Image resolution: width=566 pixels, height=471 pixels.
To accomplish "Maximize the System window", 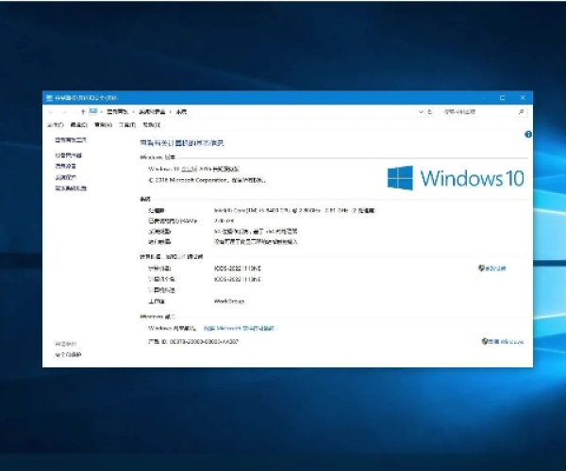I will pyautogui.click(x=502, y=98).
